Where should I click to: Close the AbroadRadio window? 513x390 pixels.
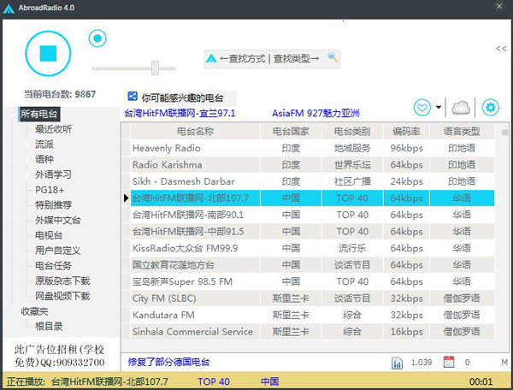click(x=499, y=6)
